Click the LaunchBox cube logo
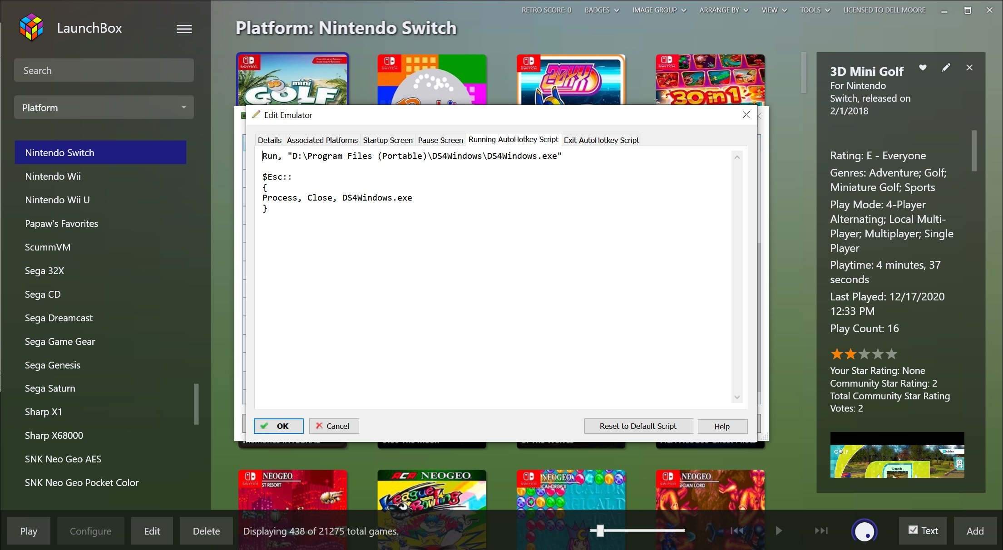The image size is (1003, 550). [x=31, y=27]
